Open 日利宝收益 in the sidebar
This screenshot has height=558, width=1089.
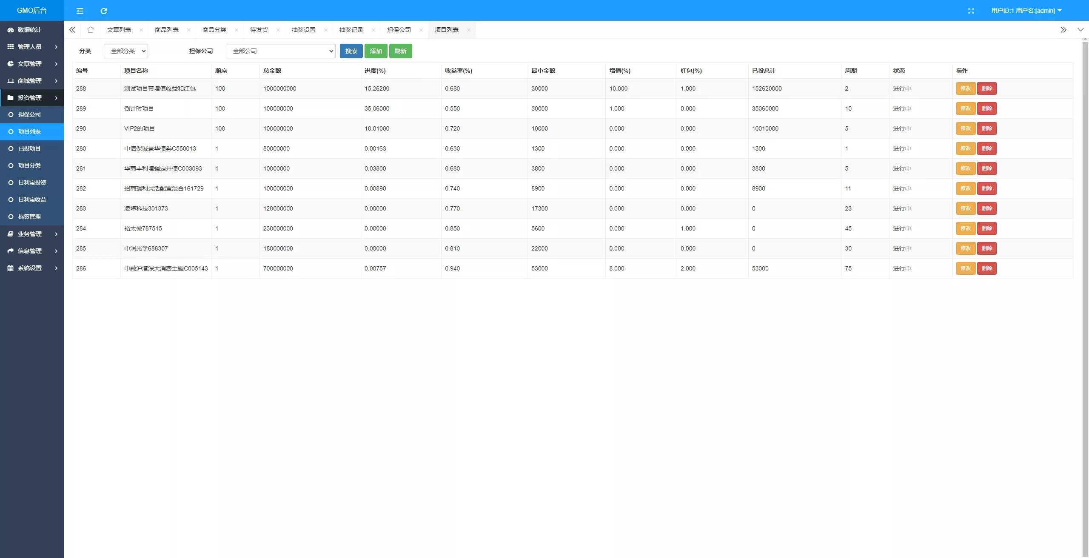tap(32, 199)
